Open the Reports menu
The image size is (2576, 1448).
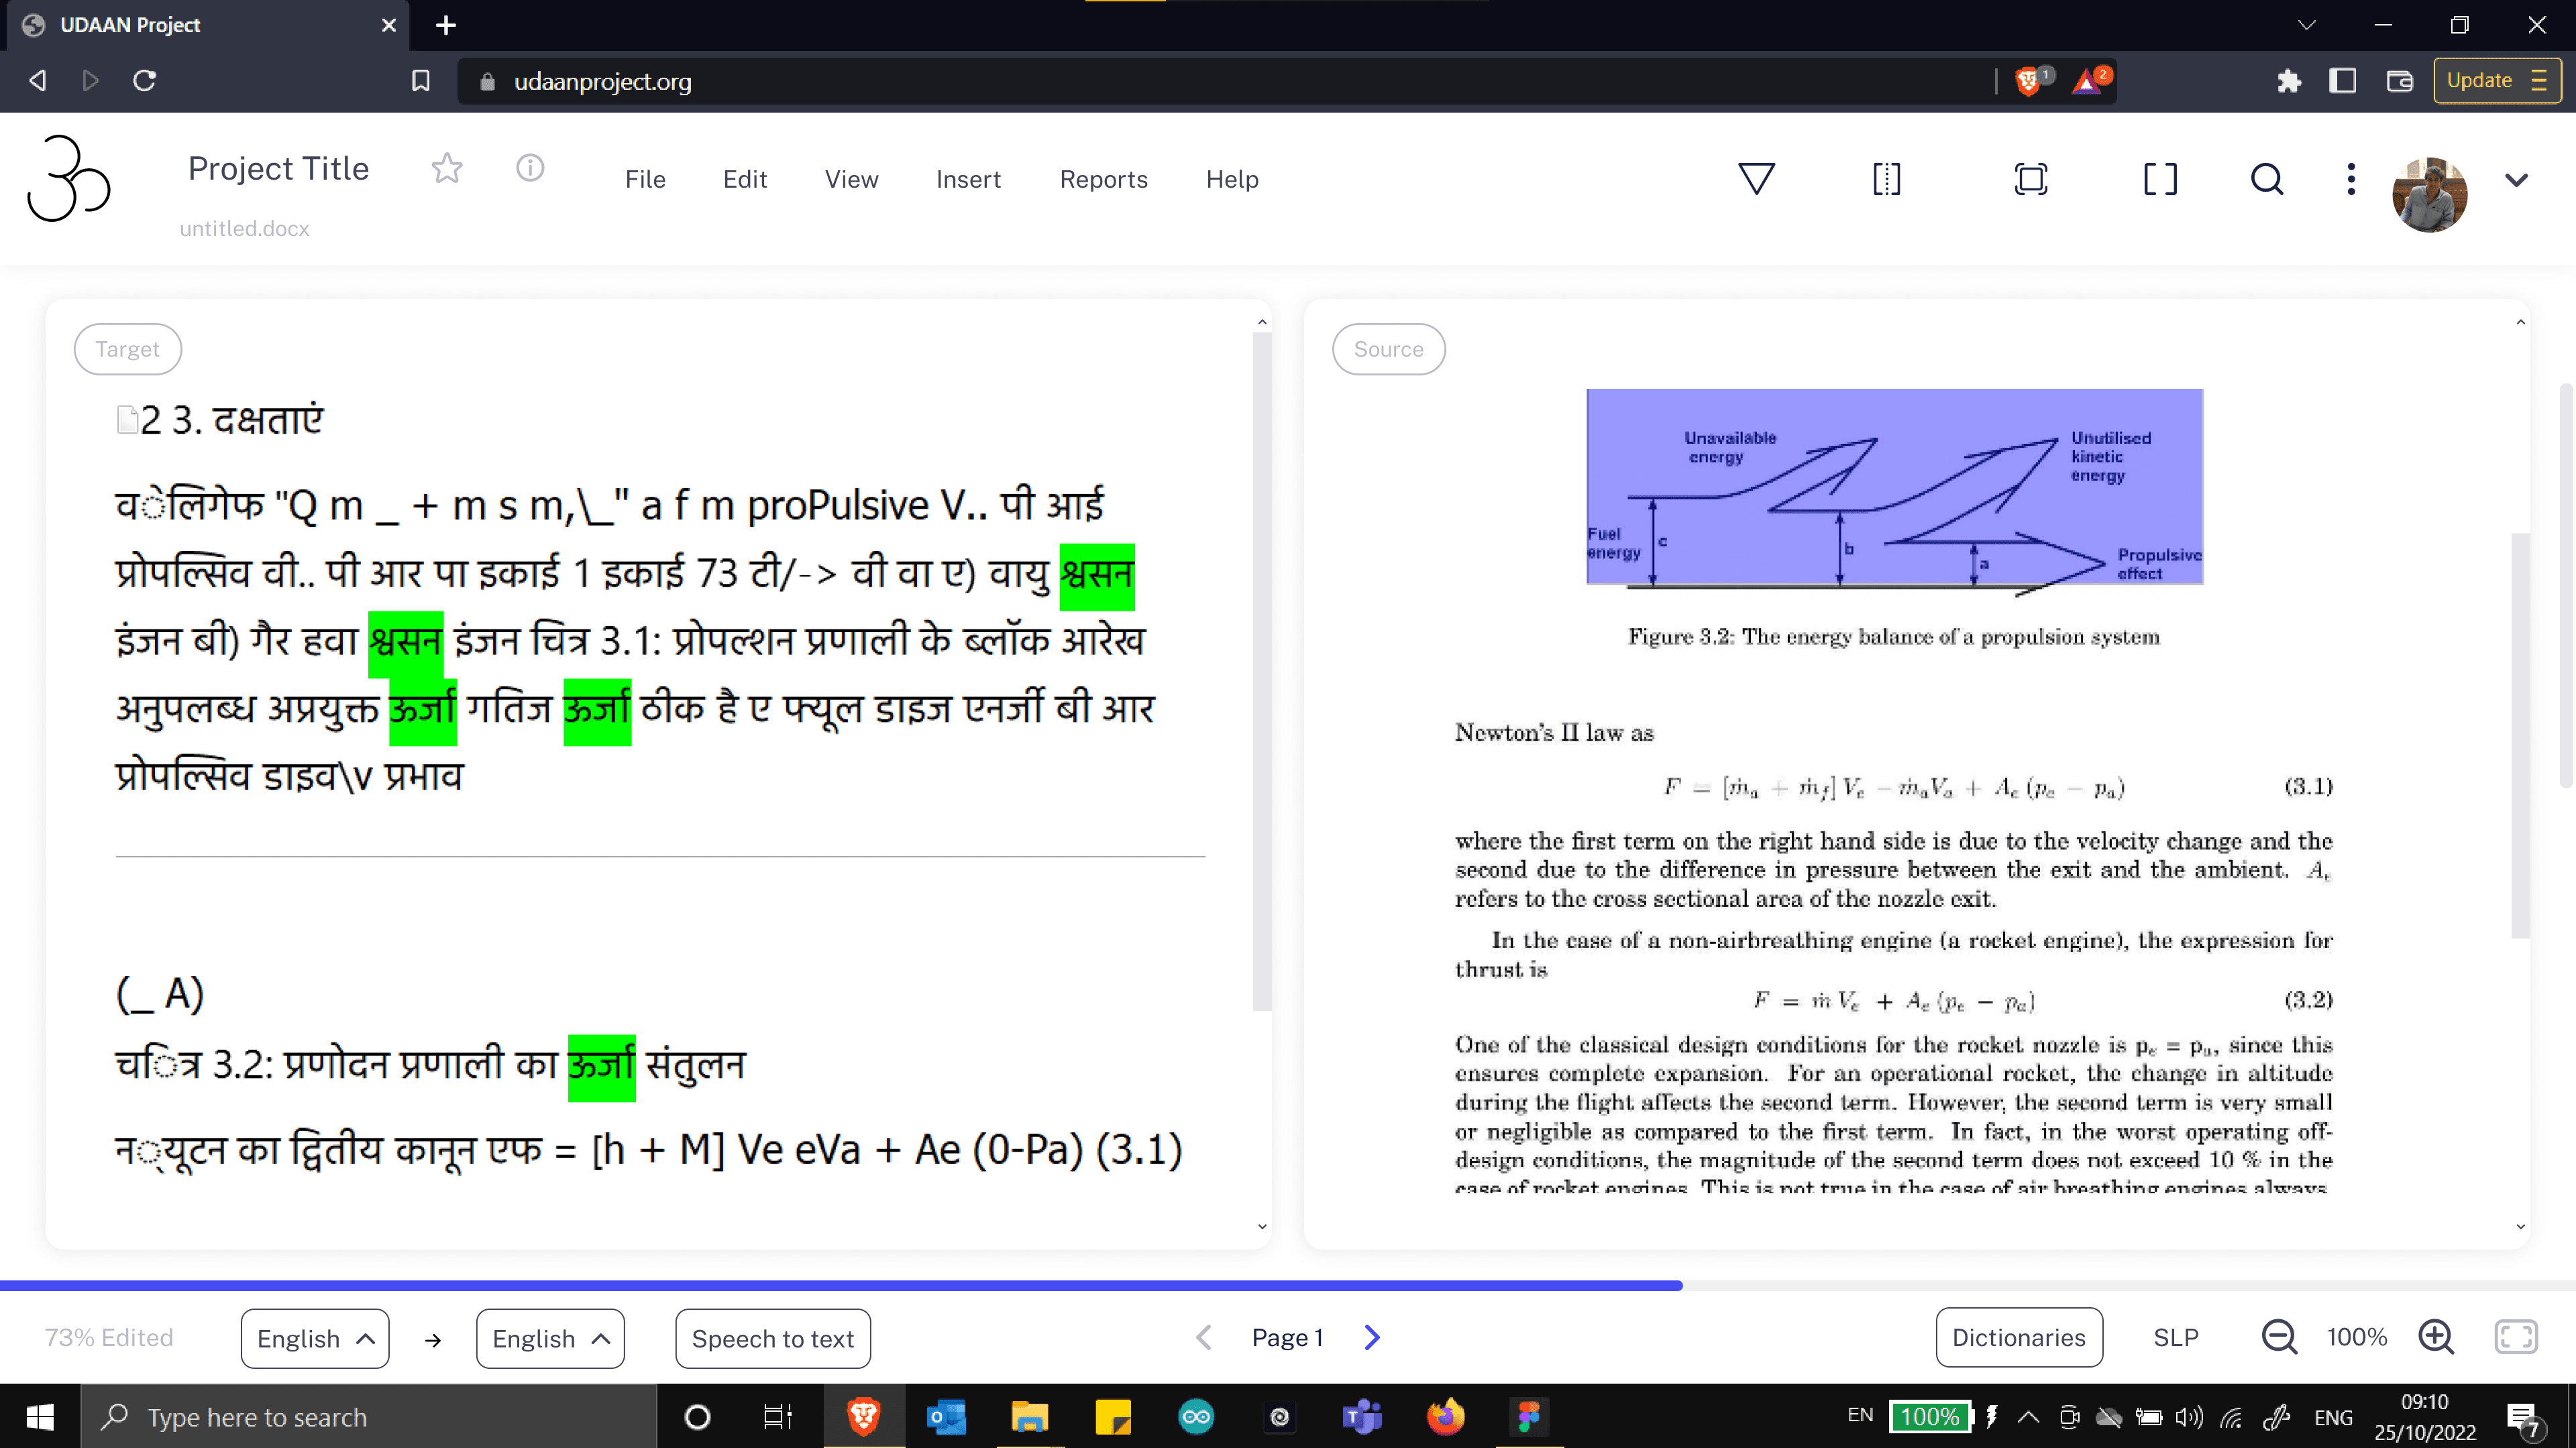tap(1103, 179)
